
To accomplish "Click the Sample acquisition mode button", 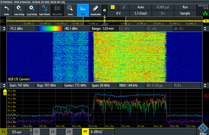I will (185, 13).
